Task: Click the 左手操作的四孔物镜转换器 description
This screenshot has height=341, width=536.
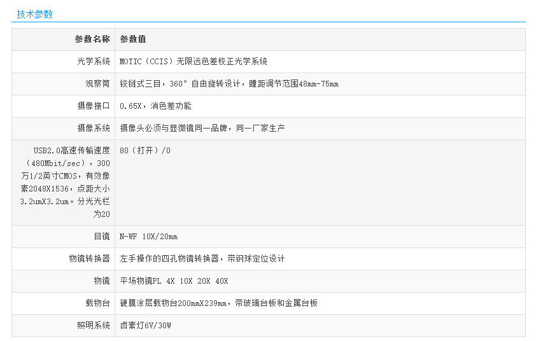Action: click(x=202, y=259)
